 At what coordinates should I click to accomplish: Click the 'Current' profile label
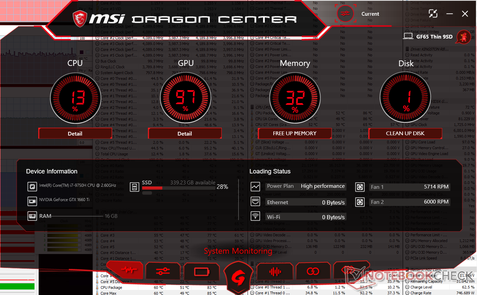pyautogui.click(x=370, y=14)
